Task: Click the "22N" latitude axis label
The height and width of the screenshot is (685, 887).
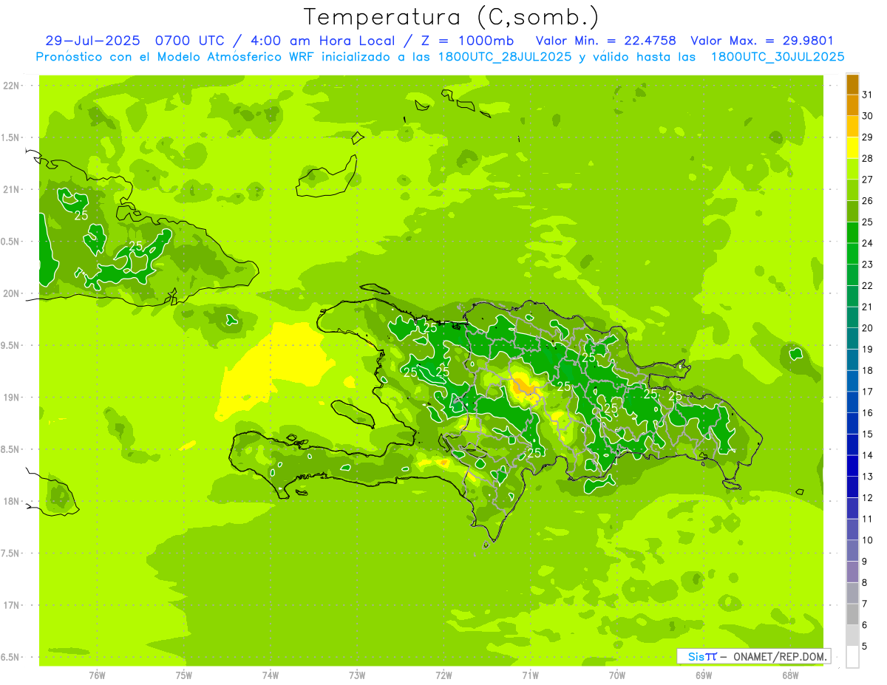Action: pos(10,86)
